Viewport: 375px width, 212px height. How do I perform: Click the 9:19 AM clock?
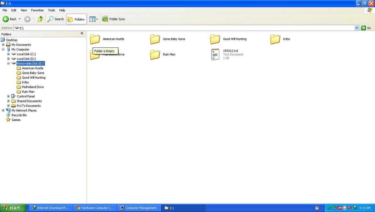(365, 208)
